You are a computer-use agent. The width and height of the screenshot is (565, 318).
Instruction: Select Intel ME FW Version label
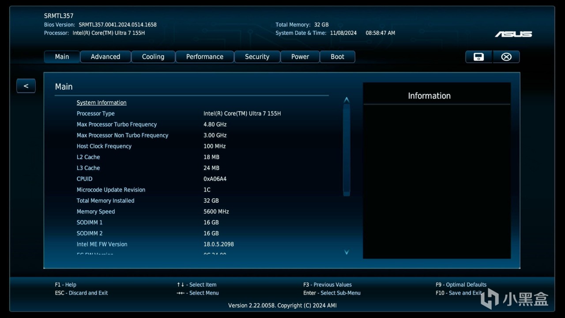[102, 244]
